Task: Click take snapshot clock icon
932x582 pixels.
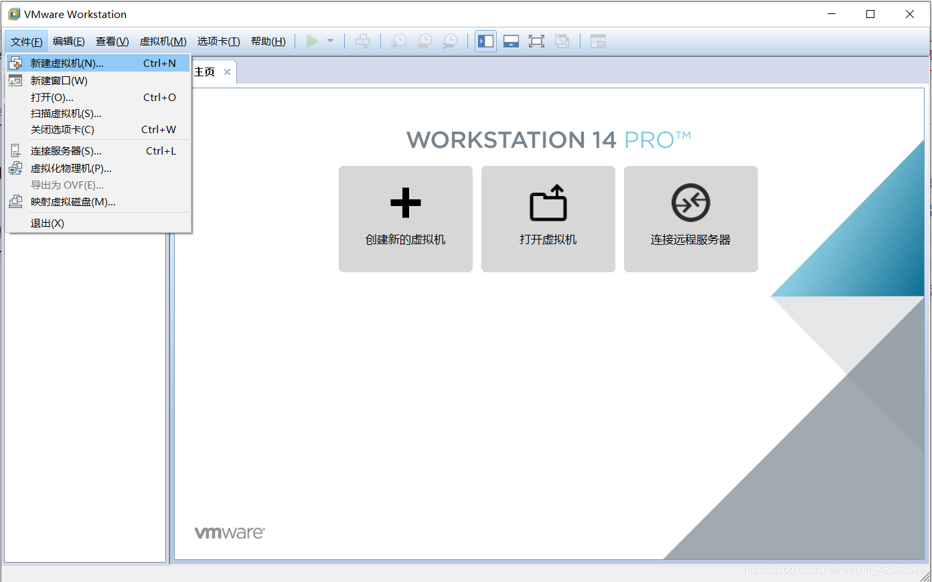Action: click(398, 41)
